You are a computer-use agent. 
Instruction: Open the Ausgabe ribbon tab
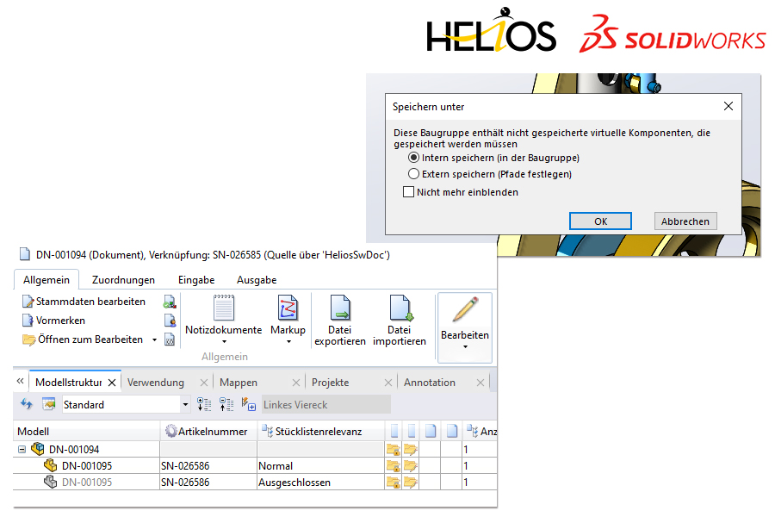257,280
